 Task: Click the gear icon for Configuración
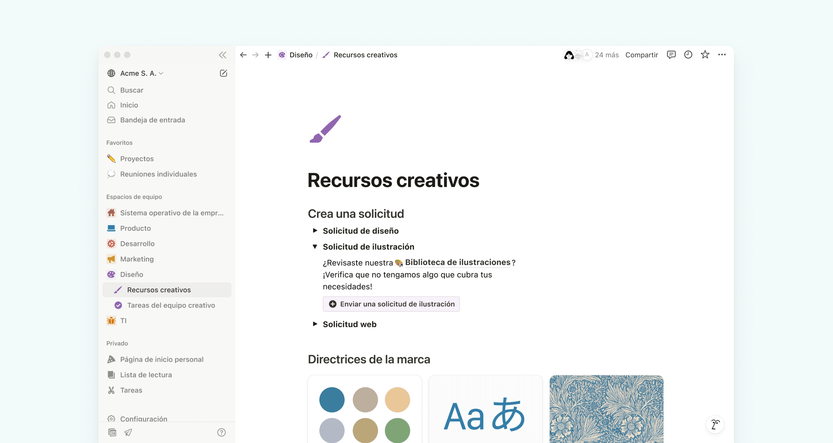pyautogui.click(x=111, y=418)
